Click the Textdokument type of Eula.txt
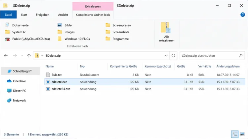 click(90, 75)
